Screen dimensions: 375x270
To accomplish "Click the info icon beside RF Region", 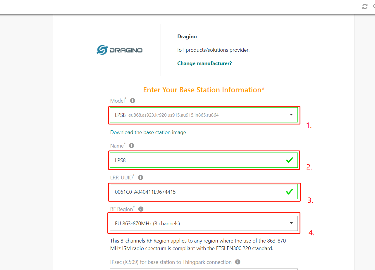I will click(141, 209).
